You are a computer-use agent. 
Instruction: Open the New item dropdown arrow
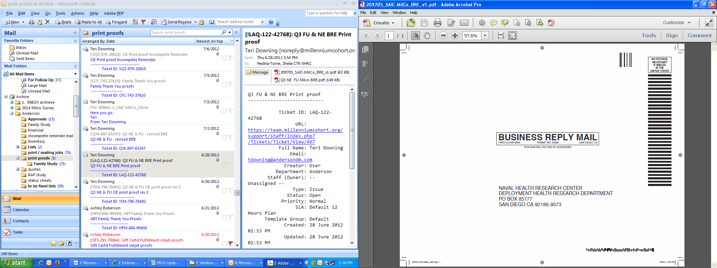23,22
